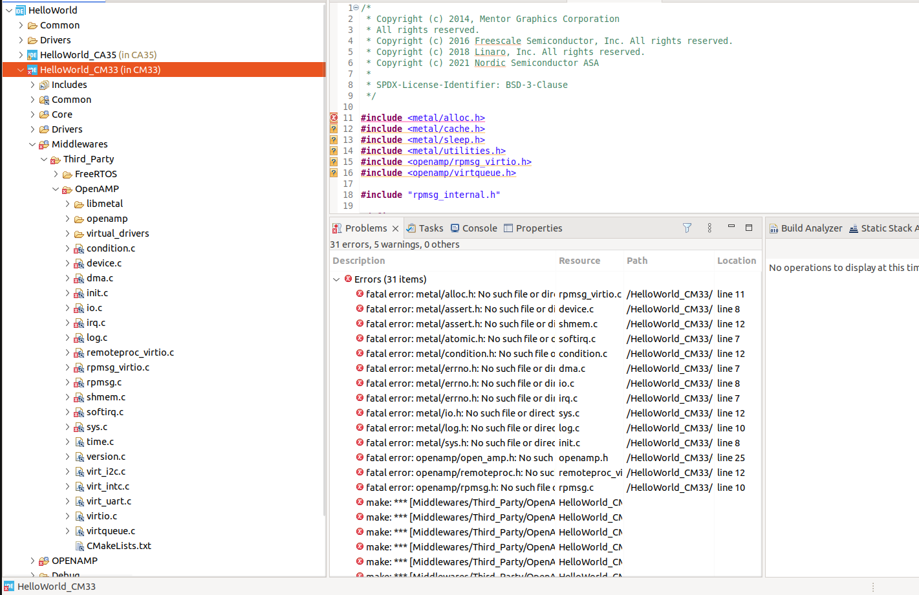Click the error marker beside line 11
This screenshot has width=919, height=595.
point(333,118)
